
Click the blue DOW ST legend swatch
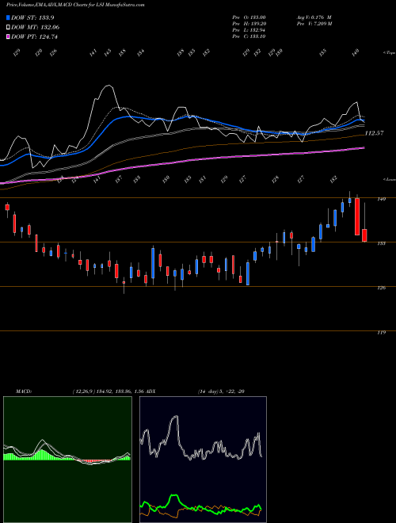8,17
